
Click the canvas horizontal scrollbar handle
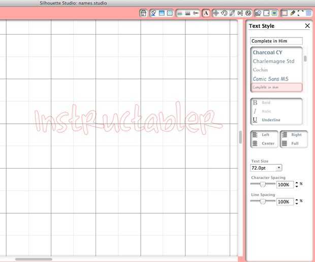pos(34,259)
